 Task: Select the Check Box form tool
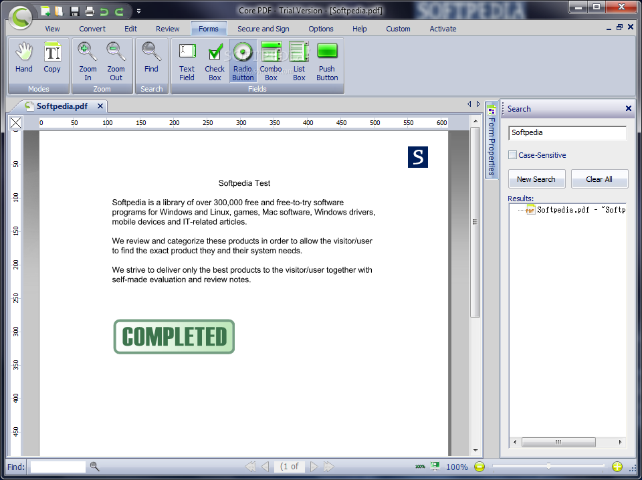click(215, 62)
